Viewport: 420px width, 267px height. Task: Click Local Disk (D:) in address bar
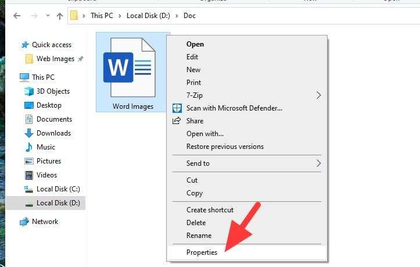[x=148, y=16]
